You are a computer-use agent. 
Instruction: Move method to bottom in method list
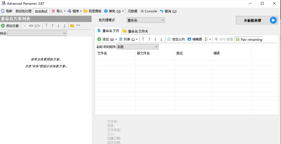(65, 26)
